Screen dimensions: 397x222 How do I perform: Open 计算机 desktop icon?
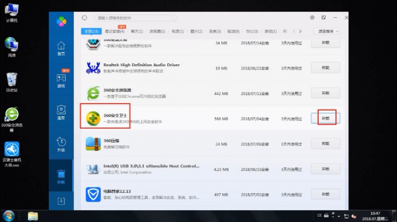pyautogui.click(x=11, y=13)
